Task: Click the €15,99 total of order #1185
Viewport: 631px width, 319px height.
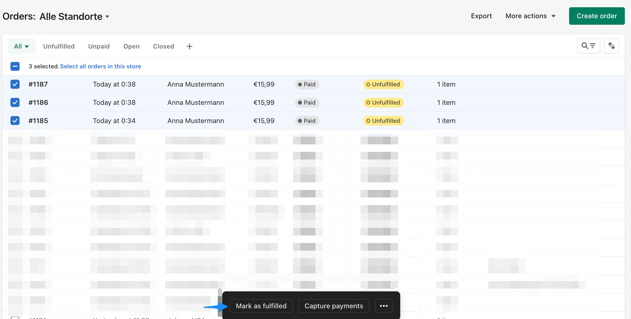Action: click(264, 121)
